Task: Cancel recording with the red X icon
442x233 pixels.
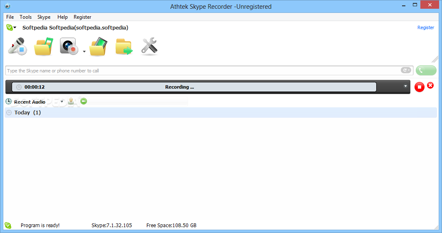Action: [430, 85]
